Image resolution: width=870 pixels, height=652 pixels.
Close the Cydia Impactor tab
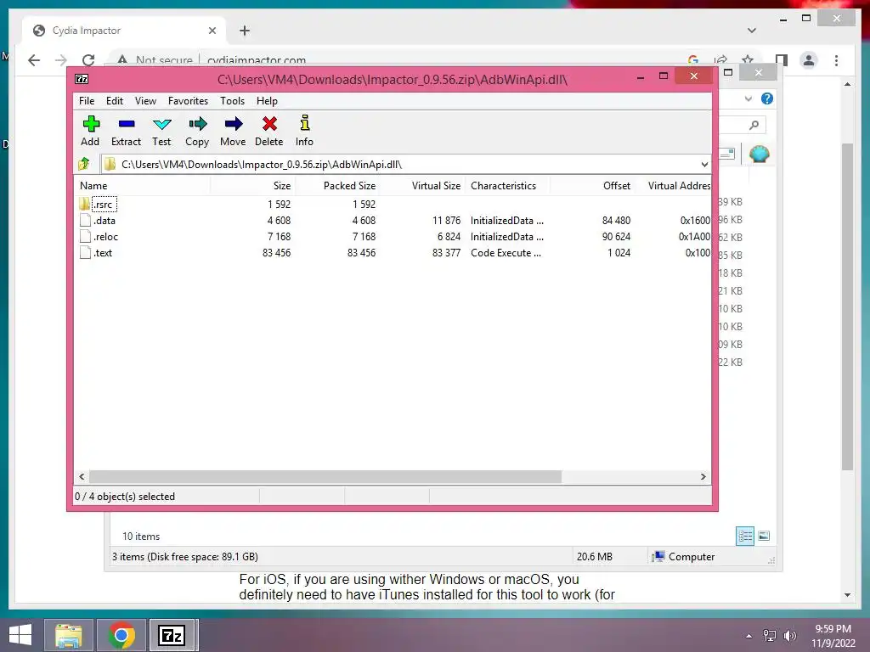[212, 31]
